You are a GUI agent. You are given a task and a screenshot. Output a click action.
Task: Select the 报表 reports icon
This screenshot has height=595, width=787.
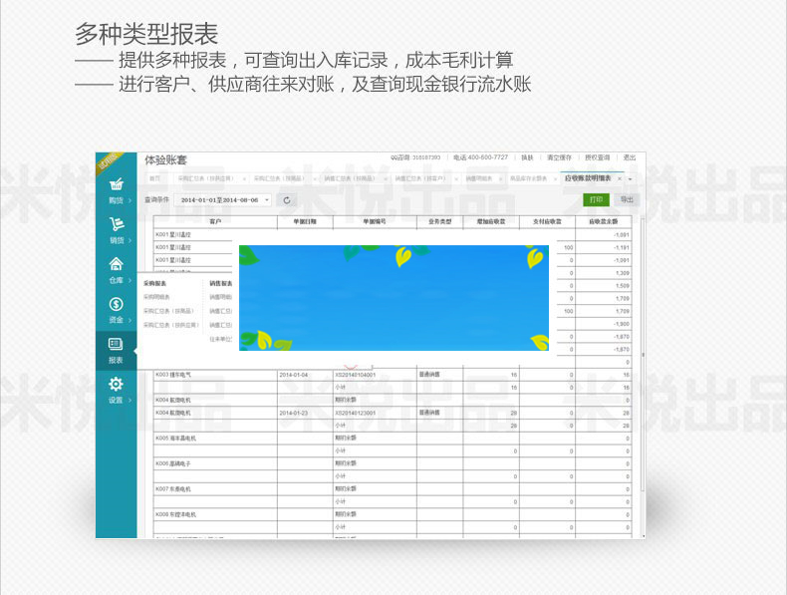point(116,346)
